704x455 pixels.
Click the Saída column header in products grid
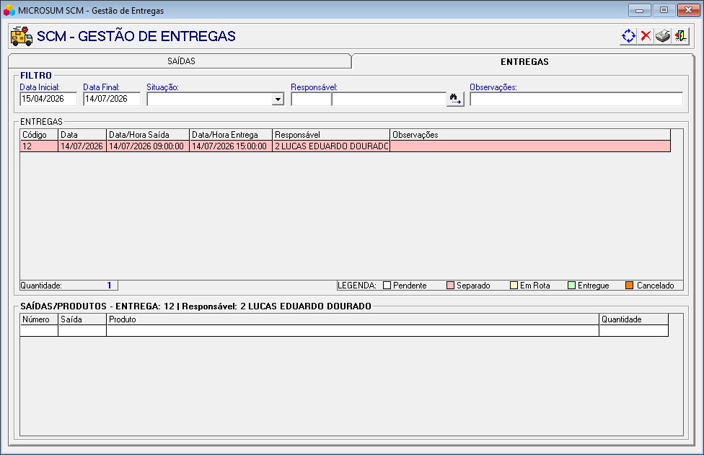82,319
